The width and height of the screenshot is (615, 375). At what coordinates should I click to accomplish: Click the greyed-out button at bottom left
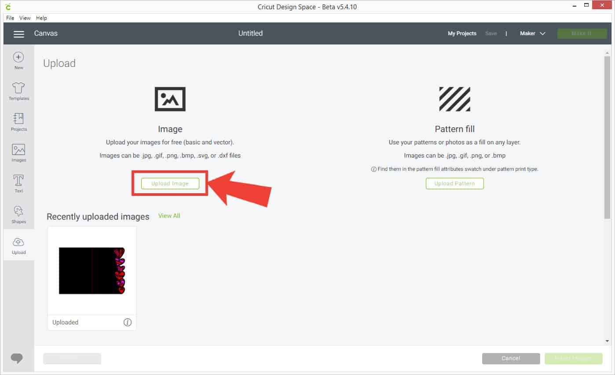pos(72,358)
